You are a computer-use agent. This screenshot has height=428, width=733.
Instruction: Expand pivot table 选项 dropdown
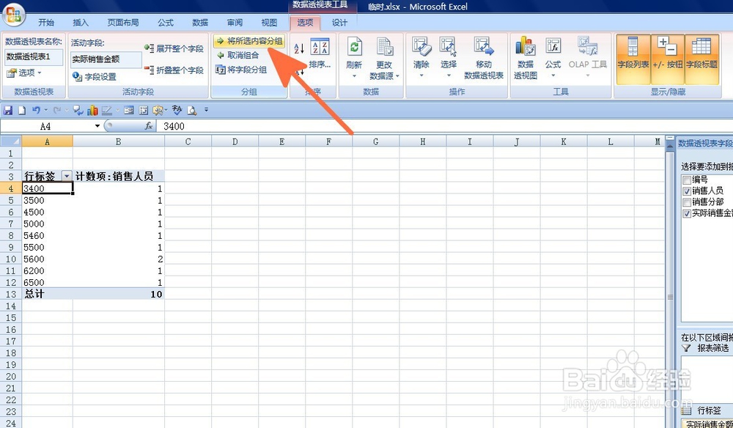[24, 73]
